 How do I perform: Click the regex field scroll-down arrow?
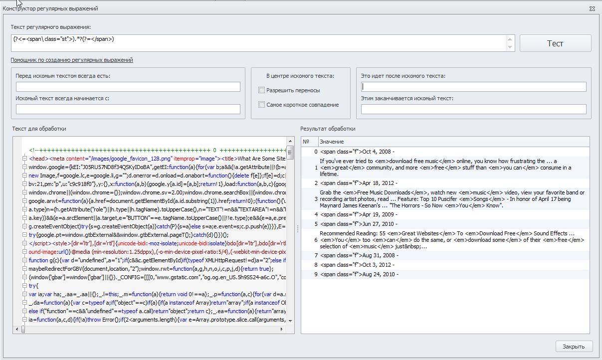510,47
